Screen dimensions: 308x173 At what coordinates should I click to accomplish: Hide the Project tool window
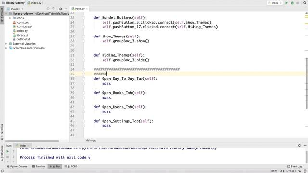click(66, 9)
